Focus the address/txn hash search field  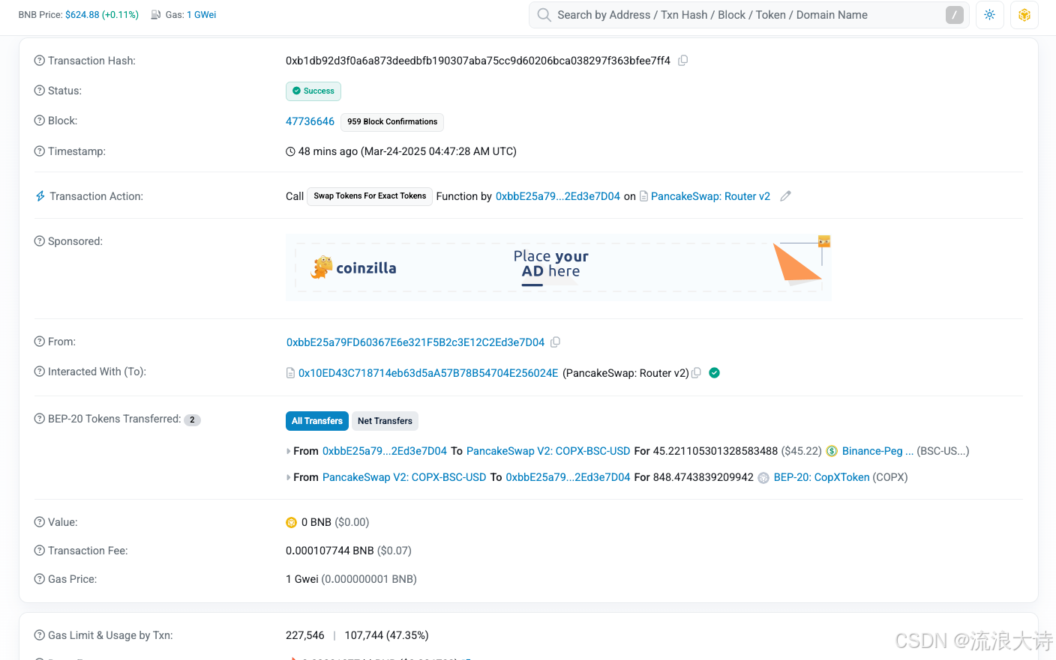(x=748, y=15)
